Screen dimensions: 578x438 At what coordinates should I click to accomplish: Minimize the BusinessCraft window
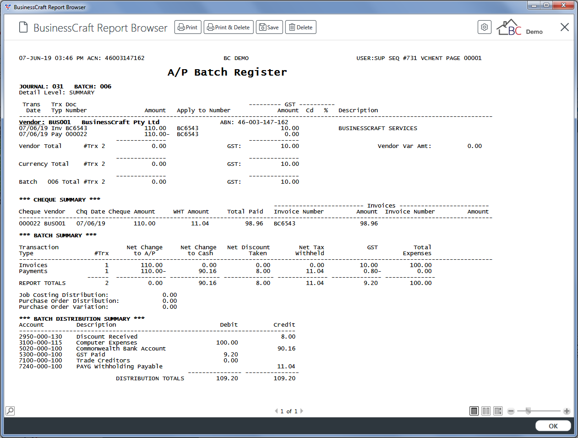[x=534, y=5]
